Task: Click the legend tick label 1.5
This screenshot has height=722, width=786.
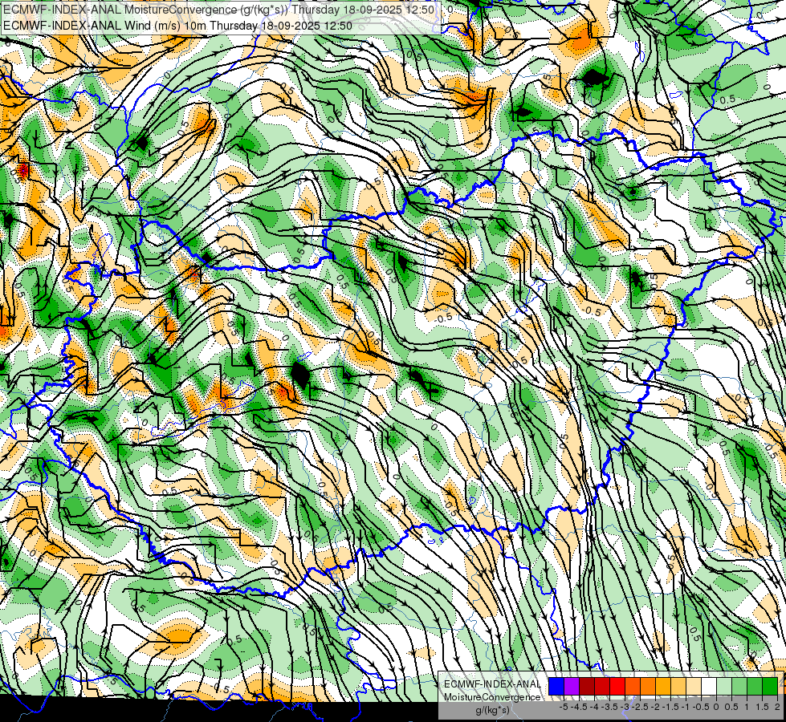Action: coord(762,707)
